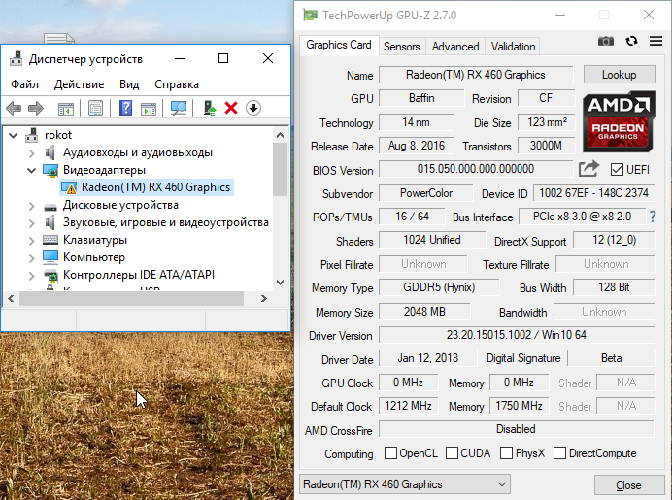Click the Device Manager title bar icon
672x500 pixels.
tap(17, 58)
